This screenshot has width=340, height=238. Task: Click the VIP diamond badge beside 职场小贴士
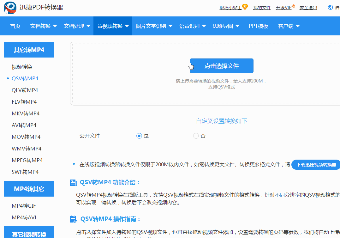245,7
